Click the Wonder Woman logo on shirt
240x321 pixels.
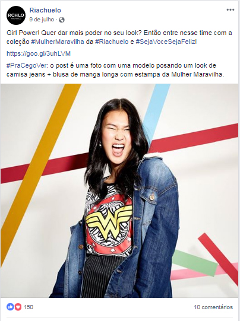[109, 222]
